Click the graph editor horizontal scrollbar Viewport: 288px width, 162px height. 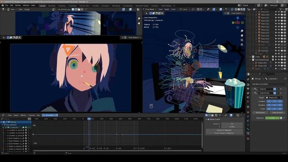click(x=117, y=151)
